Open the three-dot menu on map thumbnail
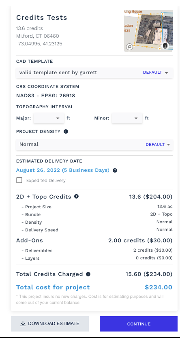Image resolution: width=180 pixels, height=338 pixels. (165, 45)
